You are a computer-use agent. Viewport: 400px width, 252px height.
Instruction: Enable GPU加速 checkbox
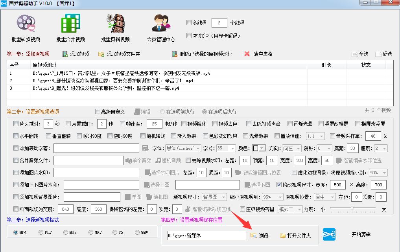click(x=189, y=35)
